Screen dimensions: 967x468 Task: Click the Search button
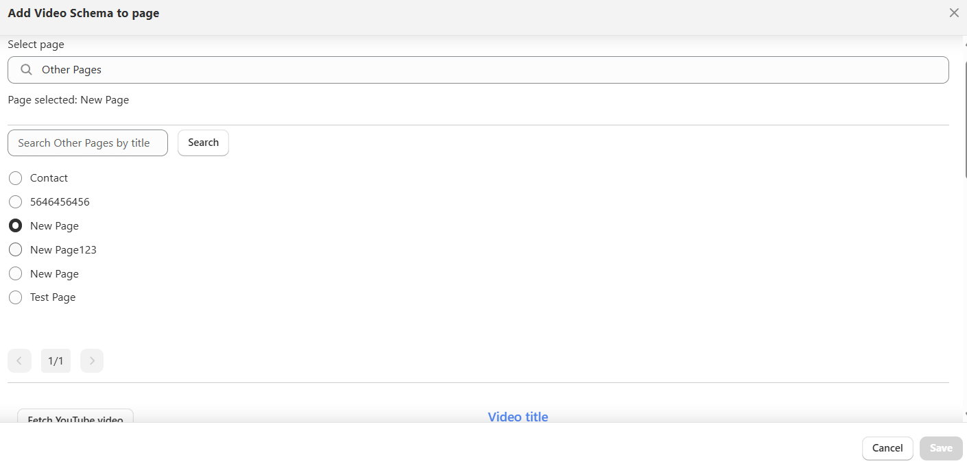(x=203, y=143)
